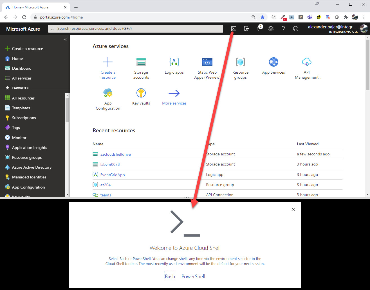This screenshot has width=370, height=290.
Task: Bookmark page with the star icon
Action: pos(263,17)
